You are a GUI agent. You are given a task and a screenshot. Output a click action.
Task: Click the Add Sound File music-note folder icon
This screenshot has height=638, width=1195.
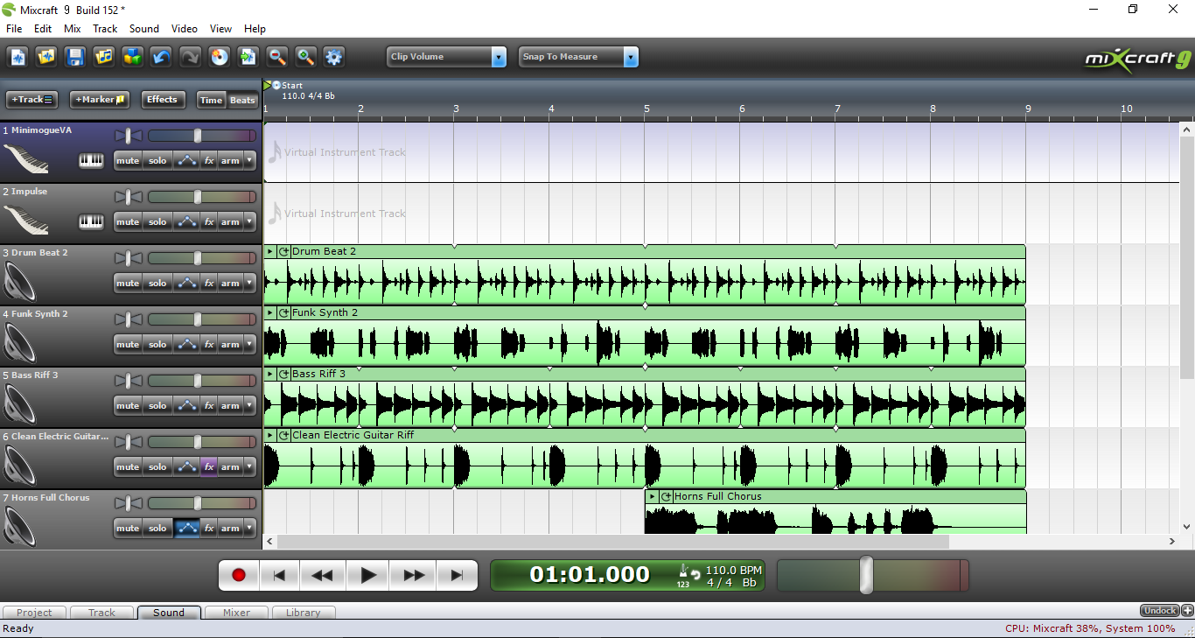tap(104, 57)
